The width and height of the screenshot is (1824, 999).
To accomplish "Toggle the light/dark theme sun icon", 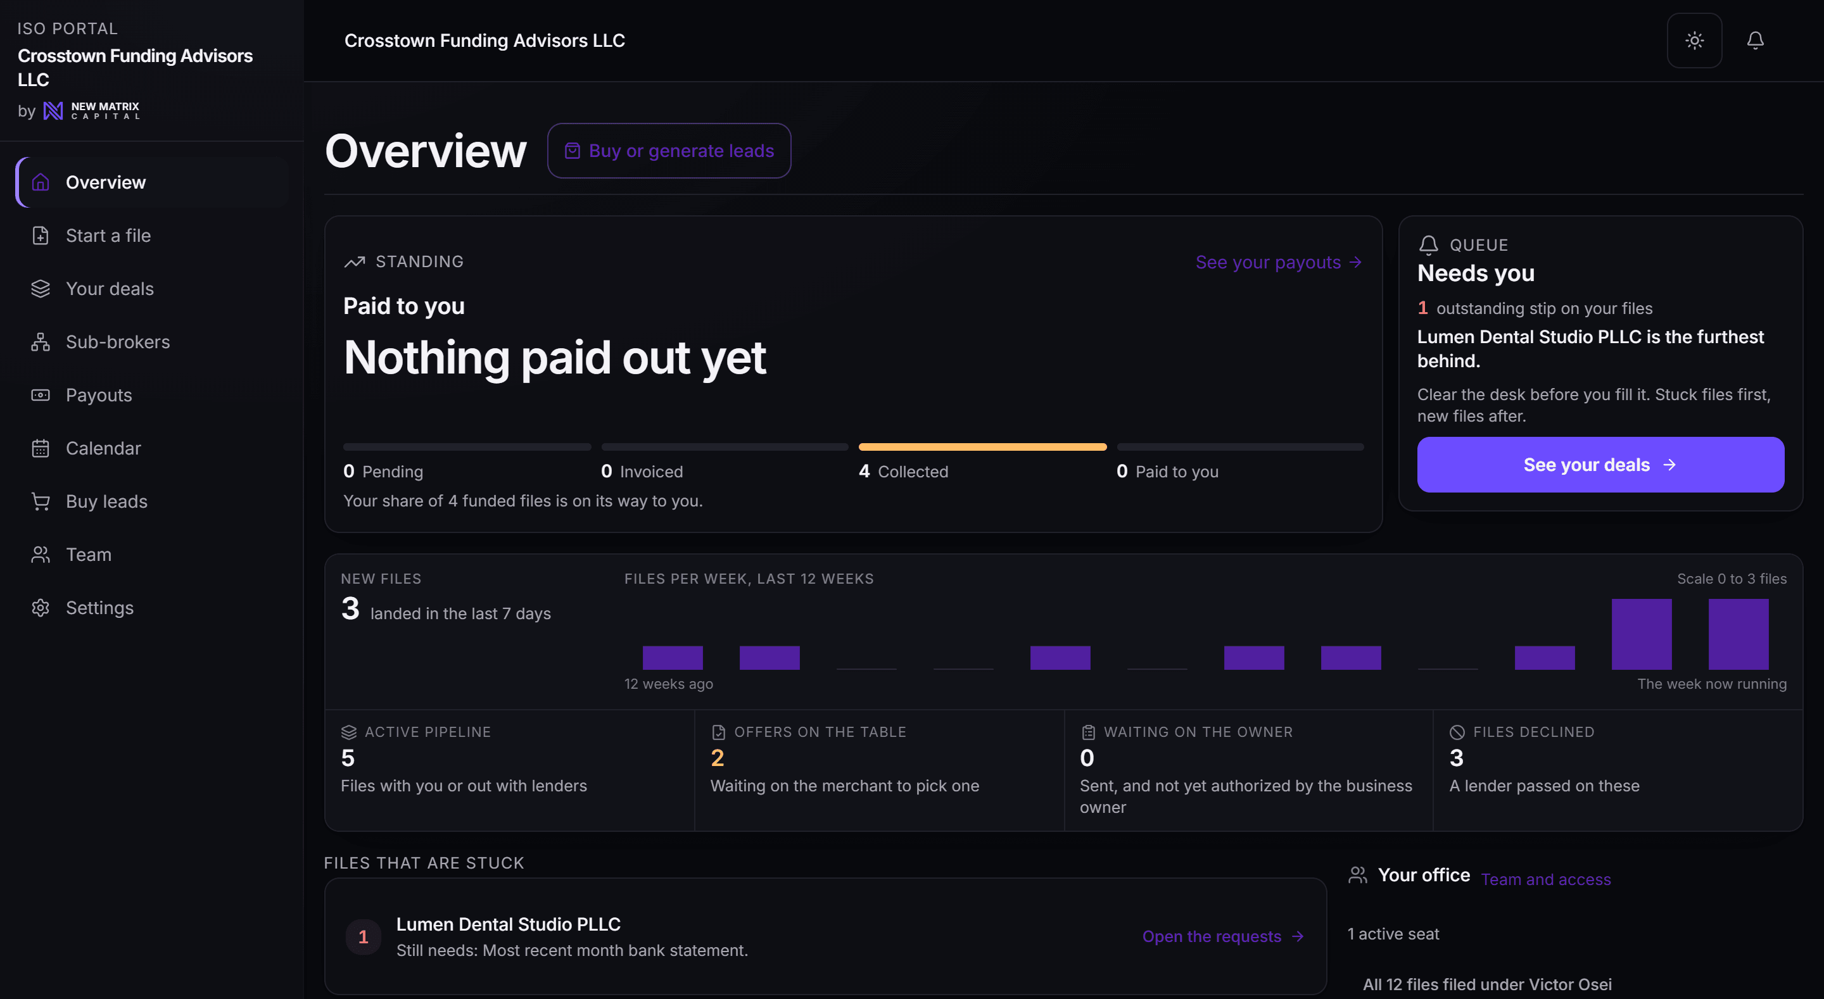I will point(1694,41).
